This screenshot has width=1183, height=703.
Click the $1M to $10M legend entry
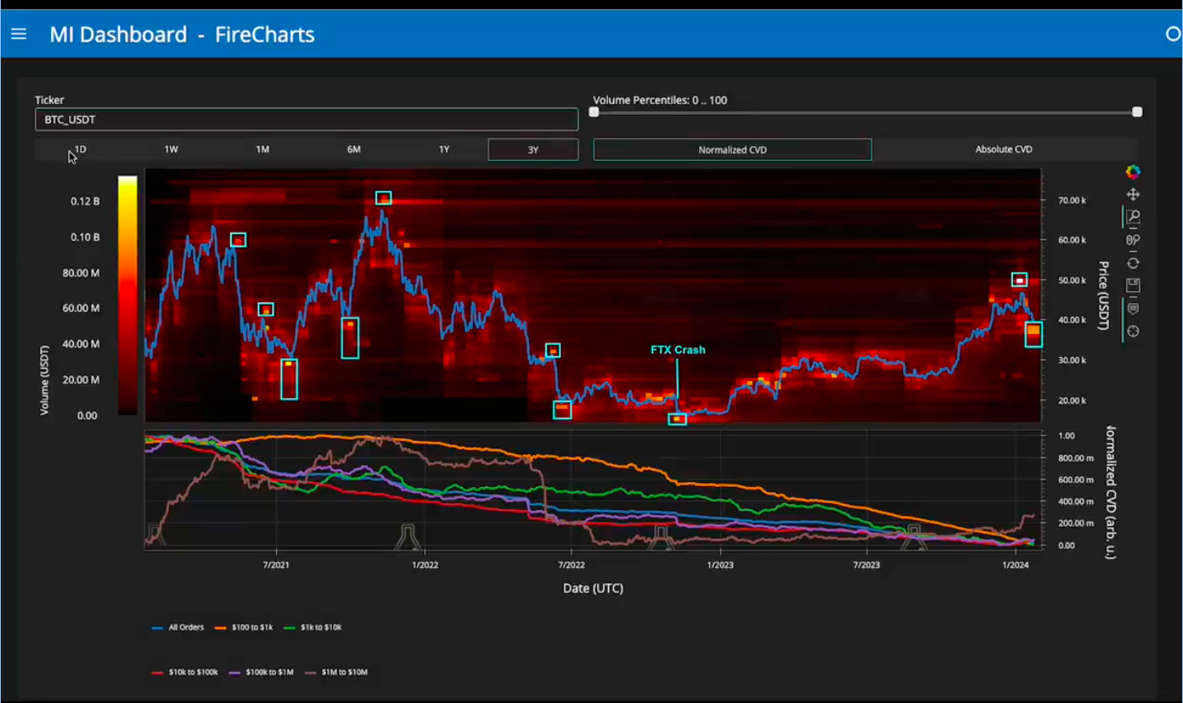[336, 673]
